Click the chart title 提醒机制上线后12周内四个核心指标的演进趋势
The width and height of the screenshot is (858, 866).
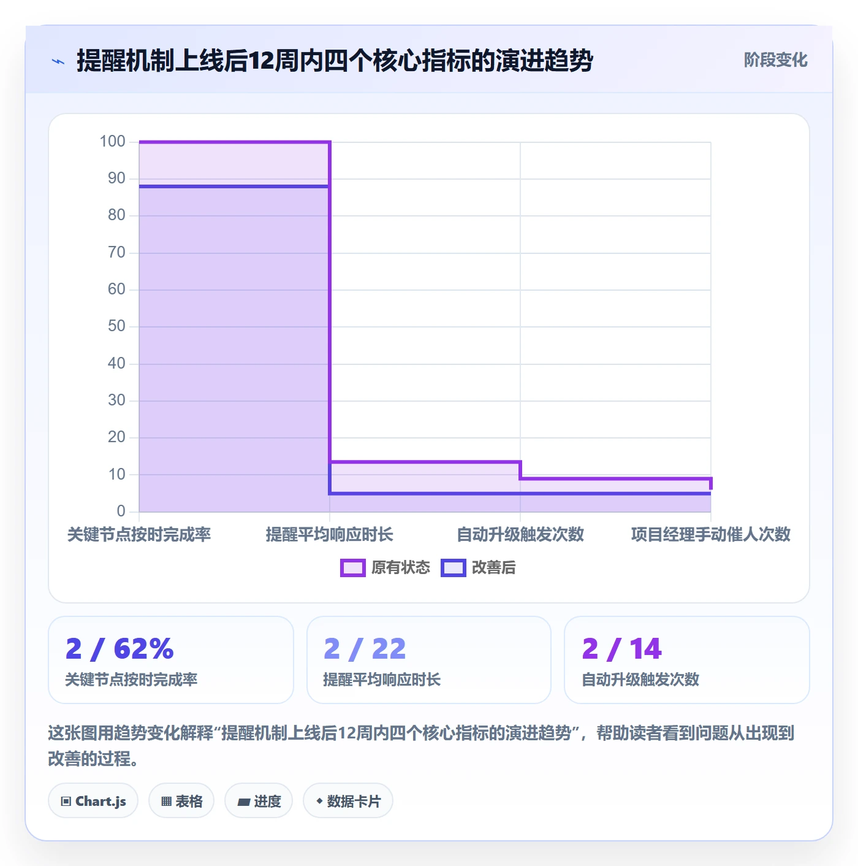click(x=335, y=61)
